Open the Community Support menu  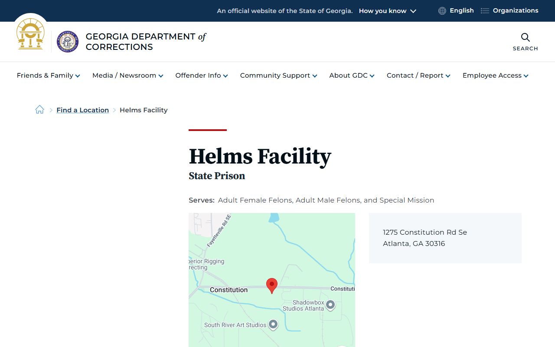coord(279,75)
